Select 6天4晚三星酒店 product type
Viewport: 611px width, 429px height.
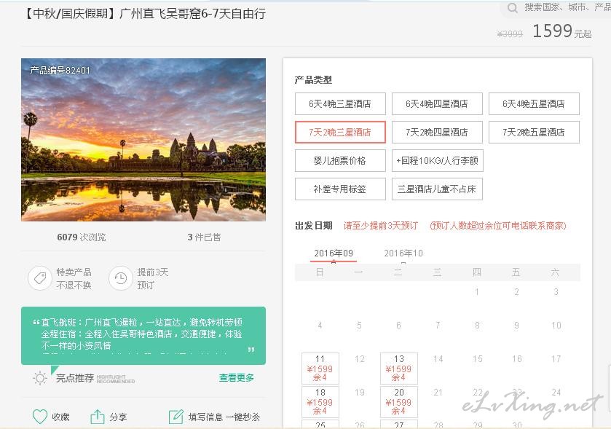pyautogui.click(x=340, y=103)
